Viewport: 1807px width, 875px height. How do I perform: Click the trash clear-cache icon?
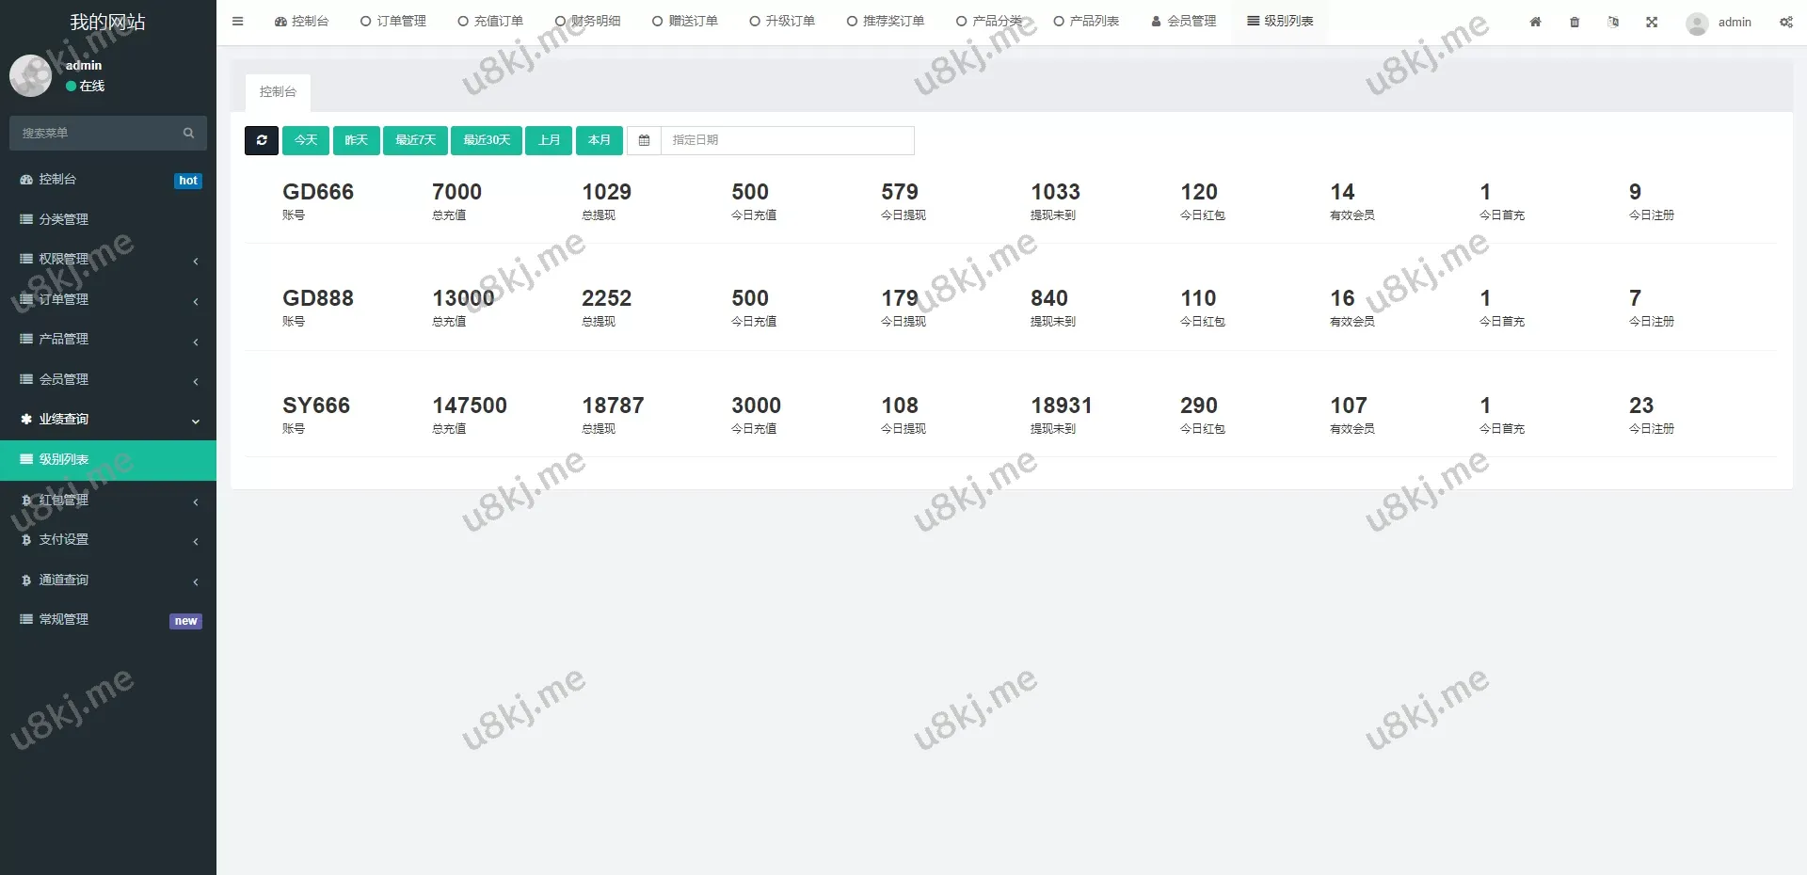[1575, 22]
